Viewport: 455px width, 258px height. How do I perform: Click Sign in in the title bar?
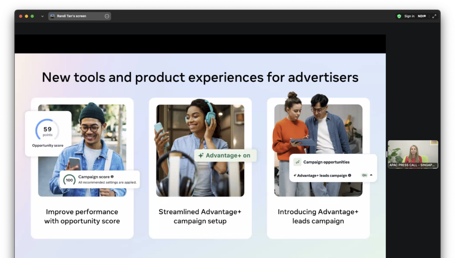(x=409, y=16)
